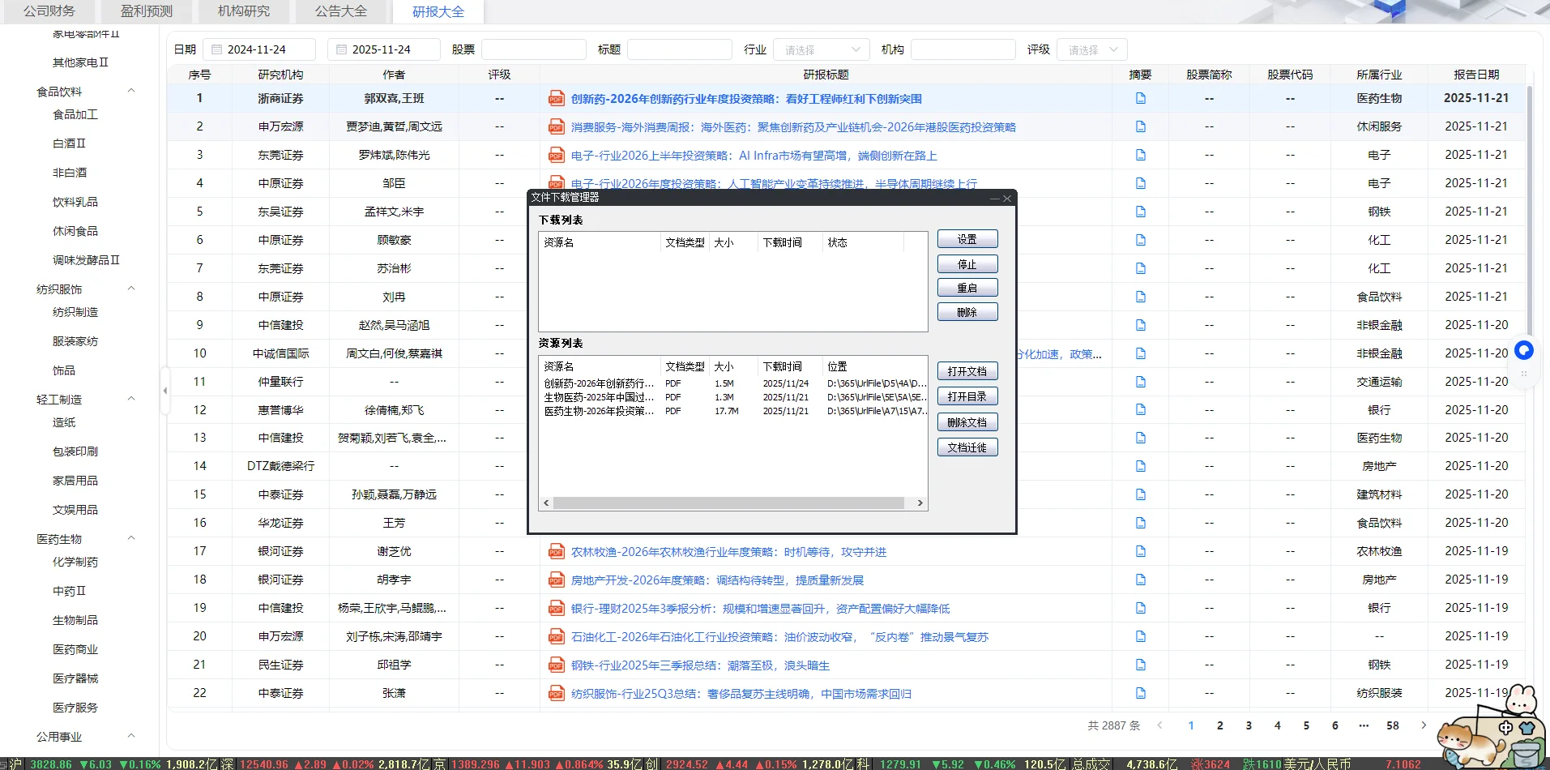Click PDF icon of 农林牧渔 annual strategy report

click(556, 551)
